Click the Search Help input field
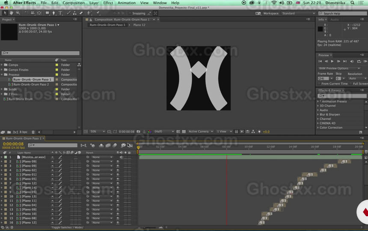Screen dimensions: 368x231 tap(343, 13)
